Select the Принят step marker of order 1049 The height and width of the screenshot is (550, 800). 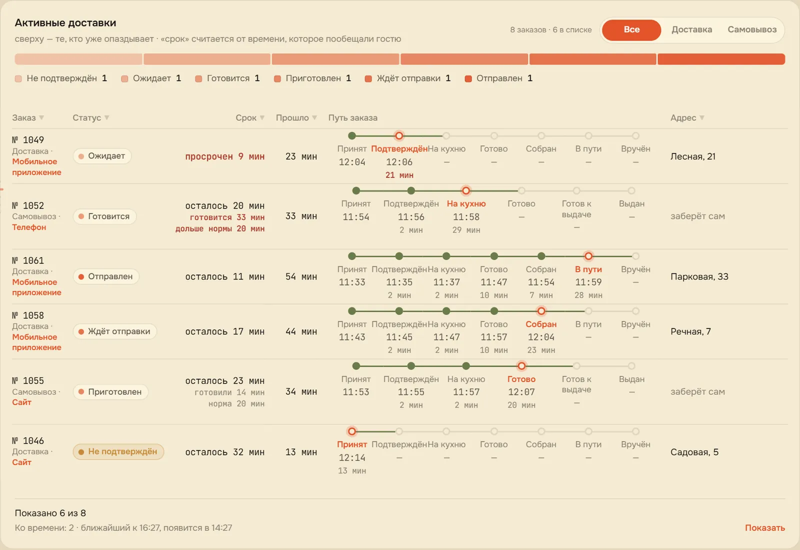tap(352, 136)
